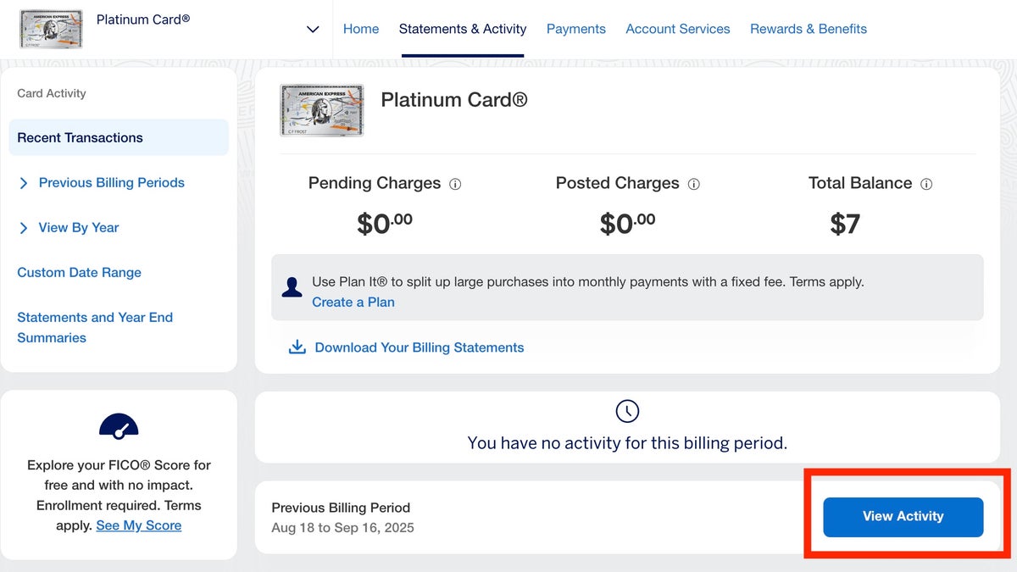Image resolution: width=1017 pixels, height=572 pixels.
Task: Open the card account selector dropdown arrow
Action: click(313, 29)
